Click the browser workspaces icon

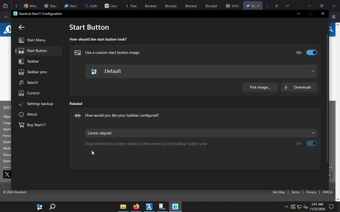pyautogui.click(x=5, y=6)
